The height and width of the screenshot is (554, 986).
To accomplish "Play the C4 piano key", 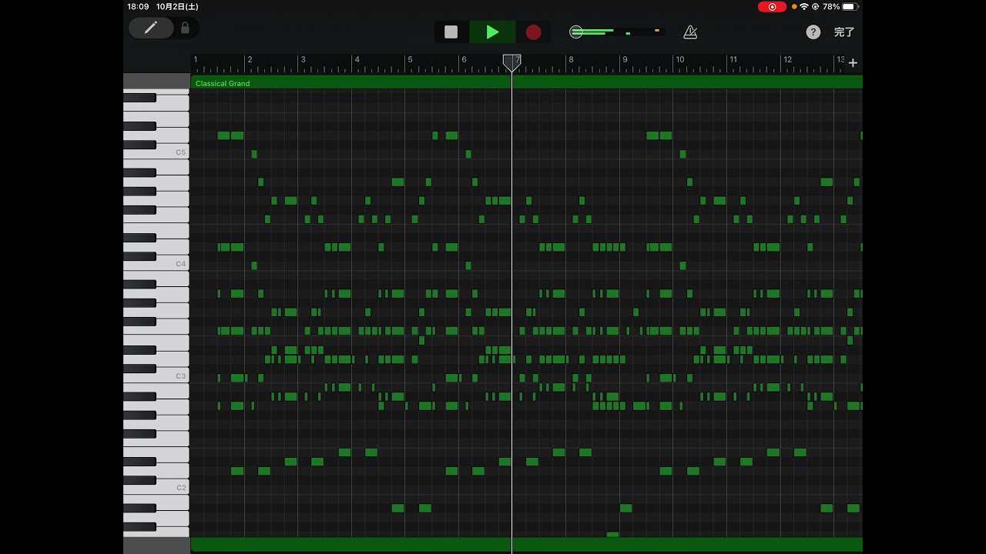I will click(173, 264).
